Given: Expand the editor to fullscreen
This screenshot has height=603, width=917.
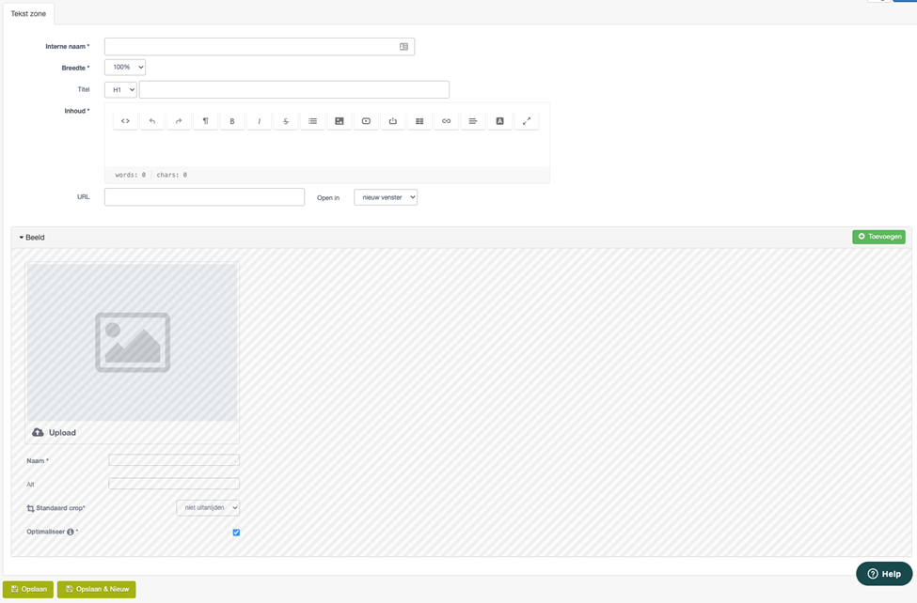Looking at the screenshot, I should point(527,121).
